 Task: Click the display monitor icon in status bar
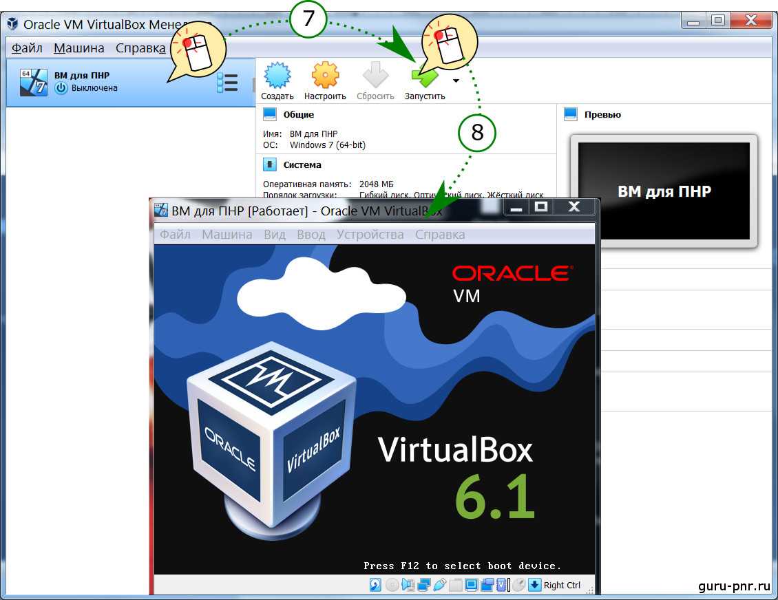472,585
